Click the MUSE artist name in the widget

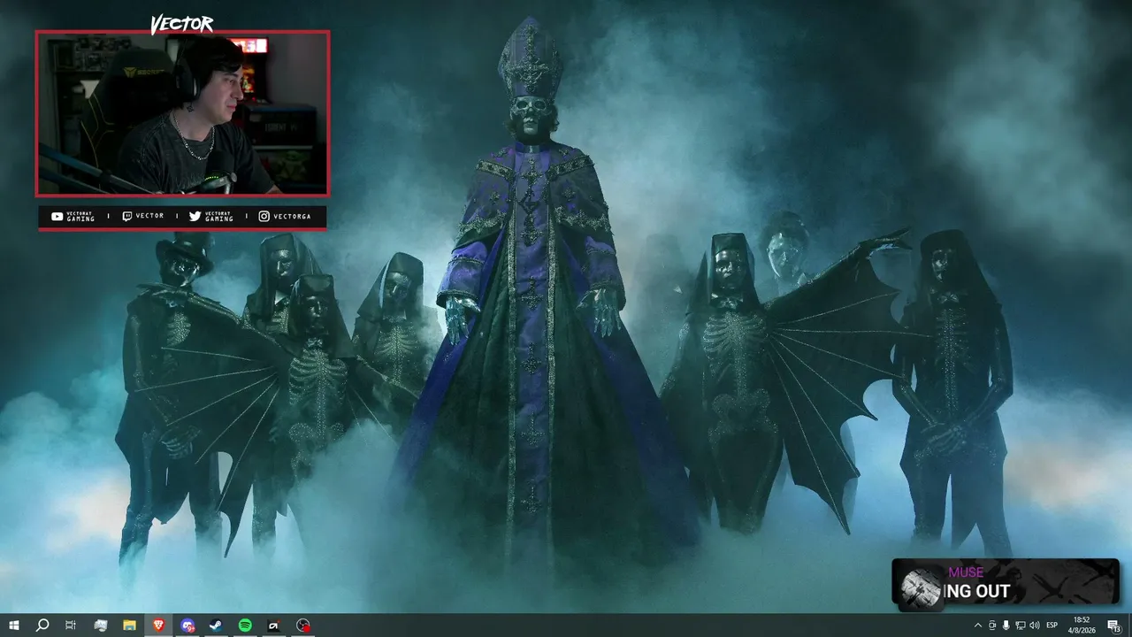(x=966, y=572)
